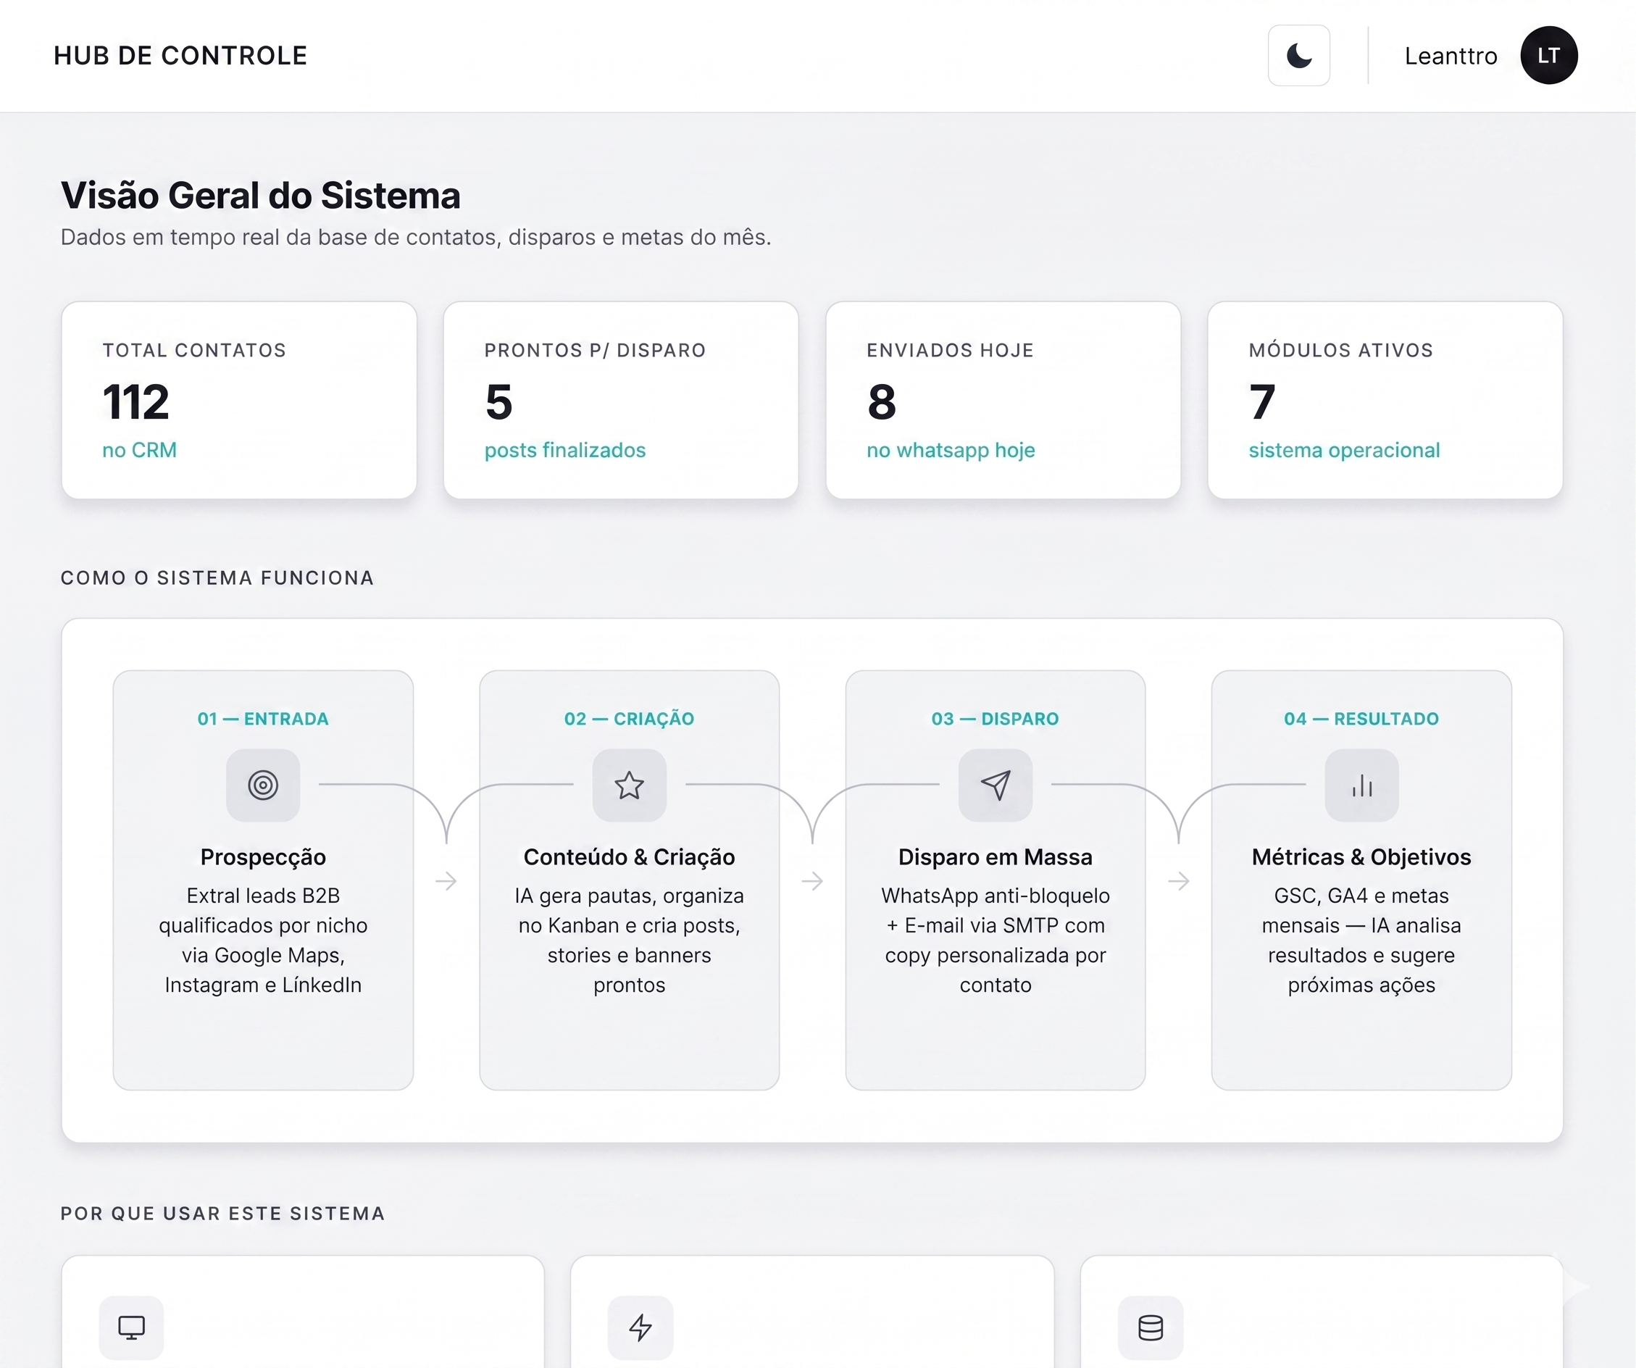This screenshot has width=1636, height=1368.
Task: Click the 01 — ENTRADA step label
Action: [262, 718]
